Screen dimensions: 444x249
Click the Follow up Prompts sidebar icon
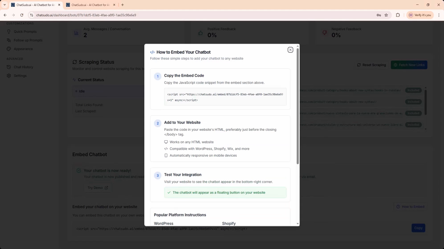click(9, 40)
